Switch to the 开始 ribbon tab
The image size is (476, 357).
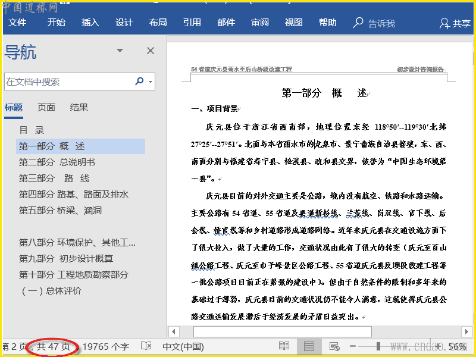click(56, 23)
